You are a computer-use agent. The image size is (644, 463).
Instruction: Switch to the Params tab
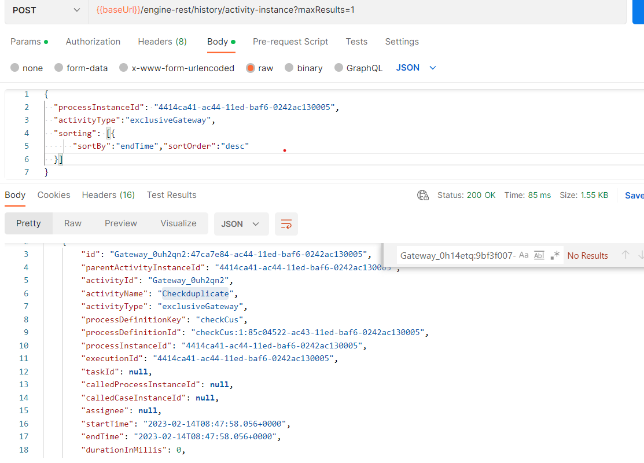(29, 42)
